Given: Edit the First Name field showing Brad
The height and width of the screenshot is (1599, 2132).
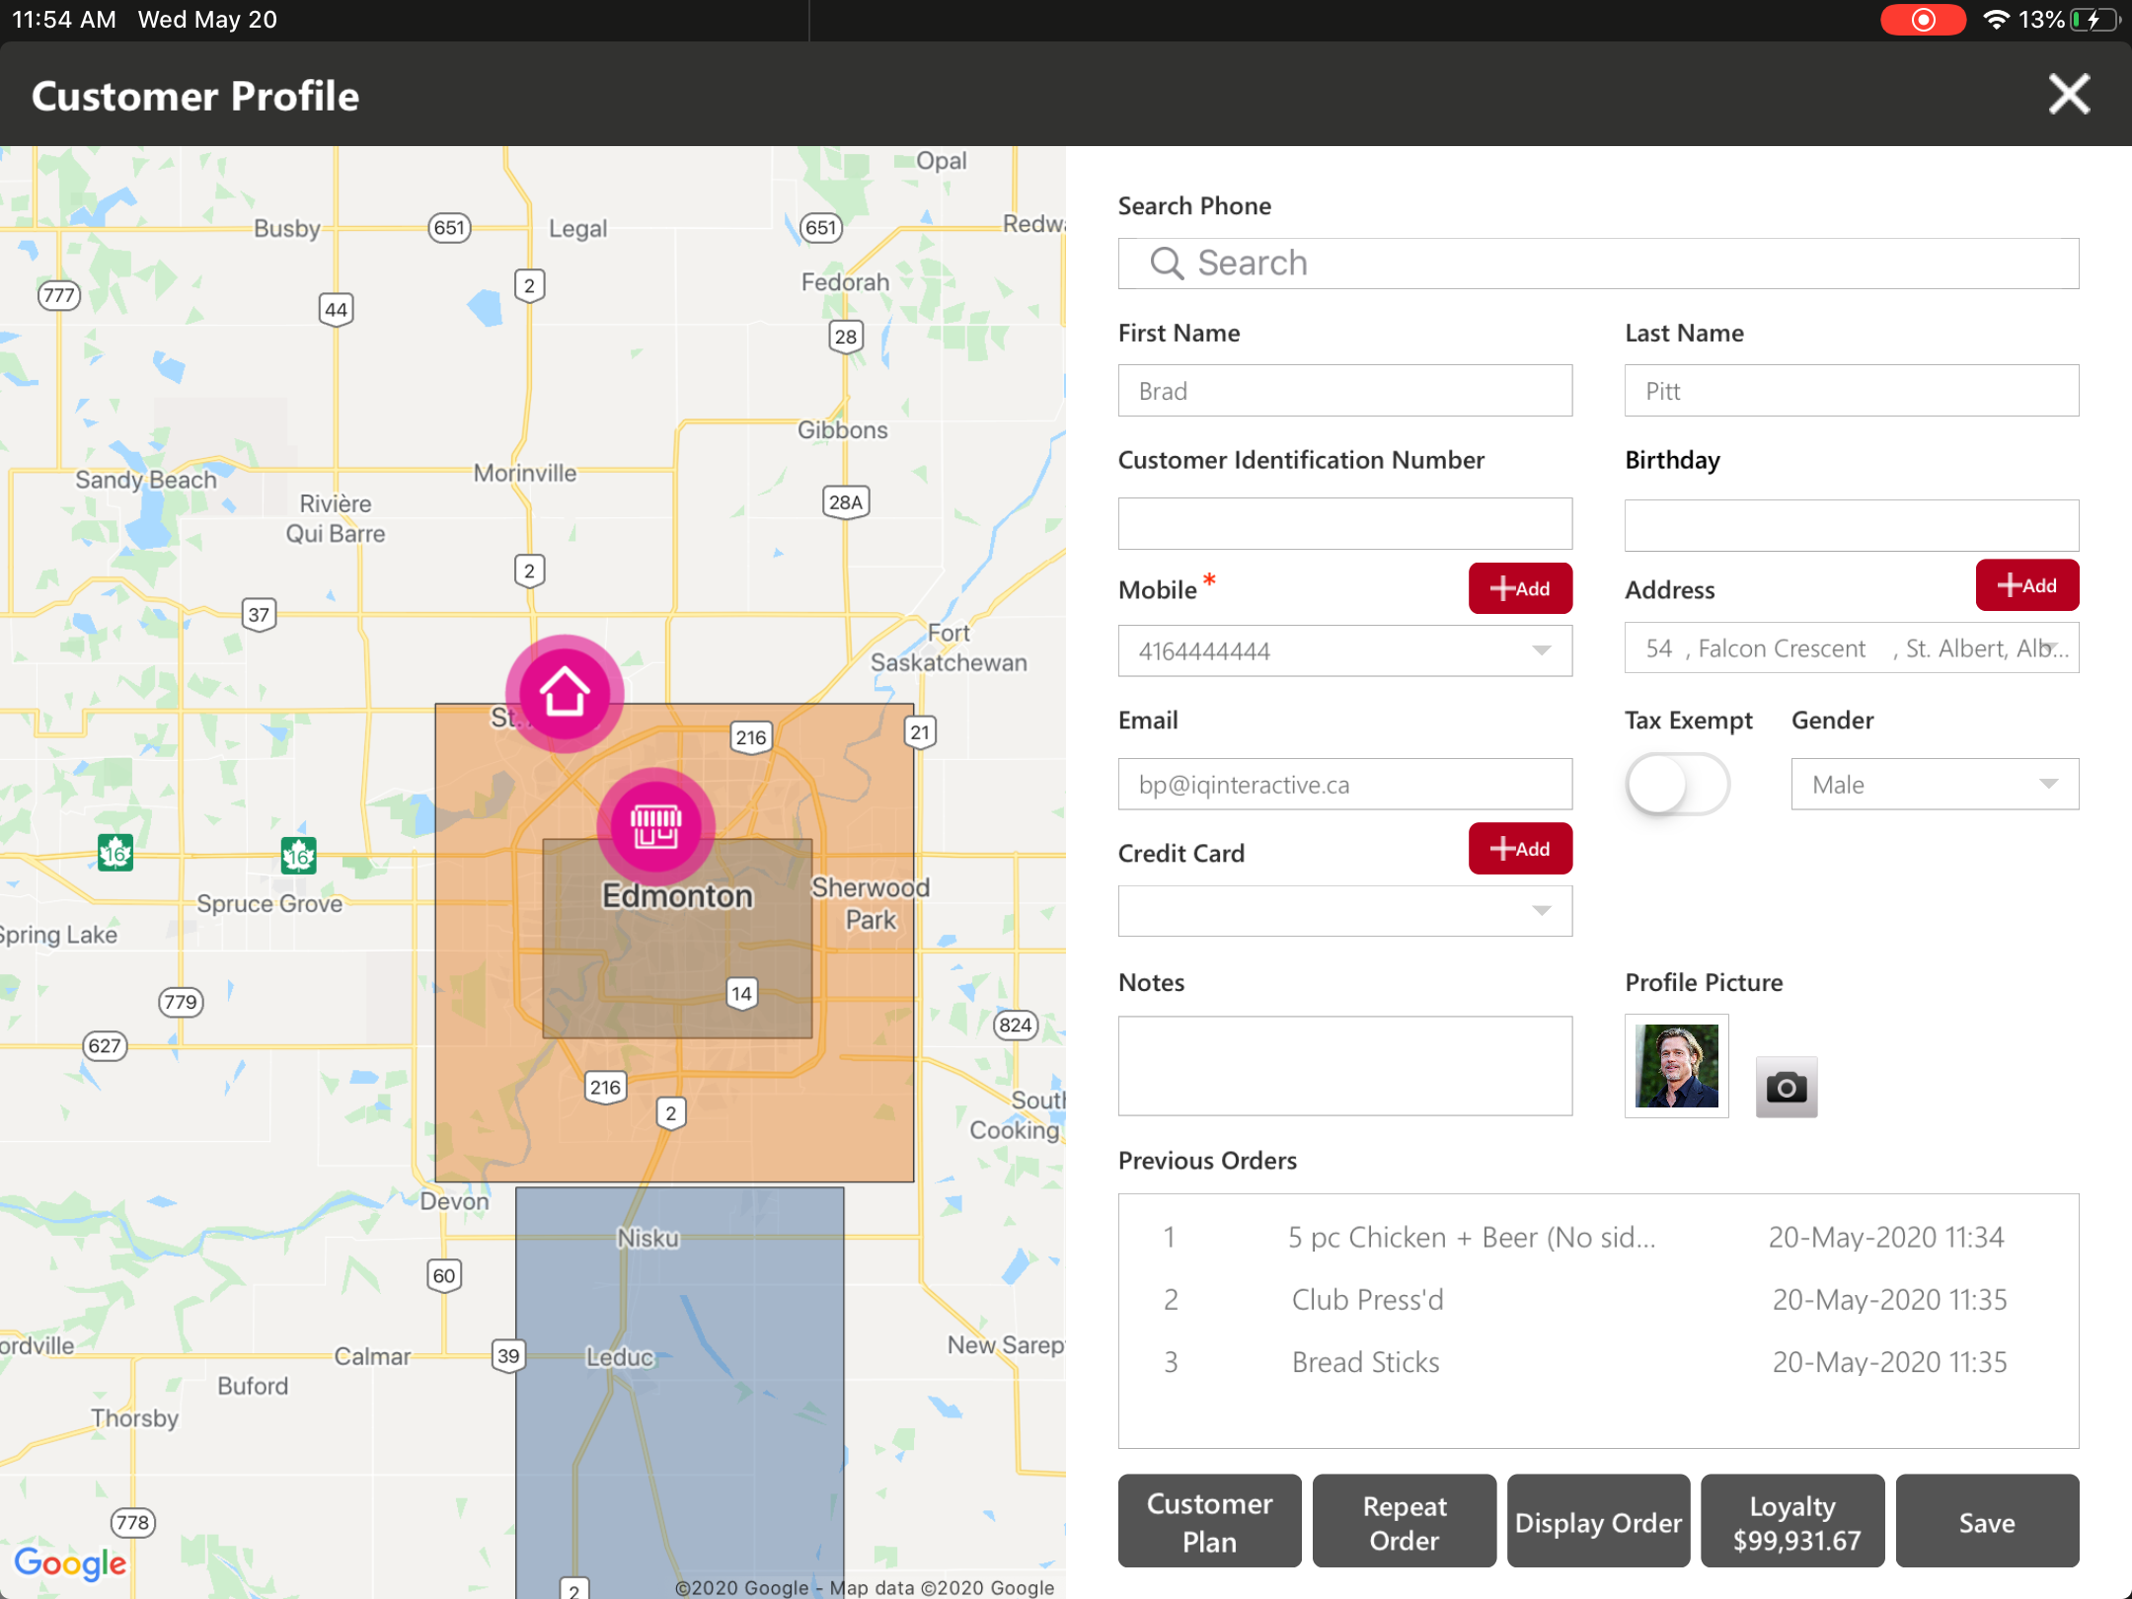Looking at the screenshot, I should 1344,391.
